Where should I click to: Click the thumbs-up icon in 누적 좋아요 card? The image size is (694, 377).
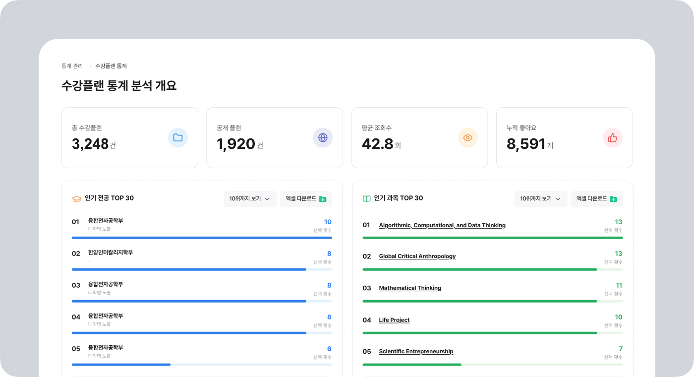(x=613, y=138)
